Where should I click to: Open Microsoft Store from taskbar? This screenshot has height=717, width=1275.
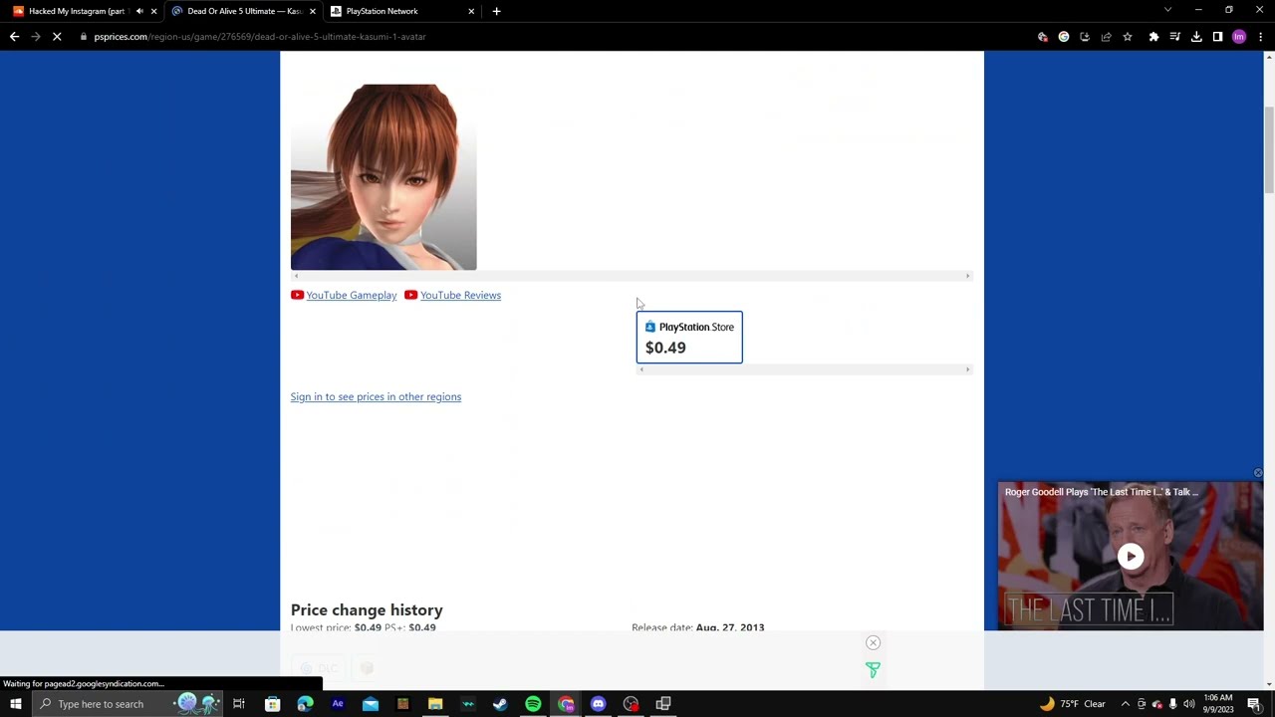tap(272, 704)
